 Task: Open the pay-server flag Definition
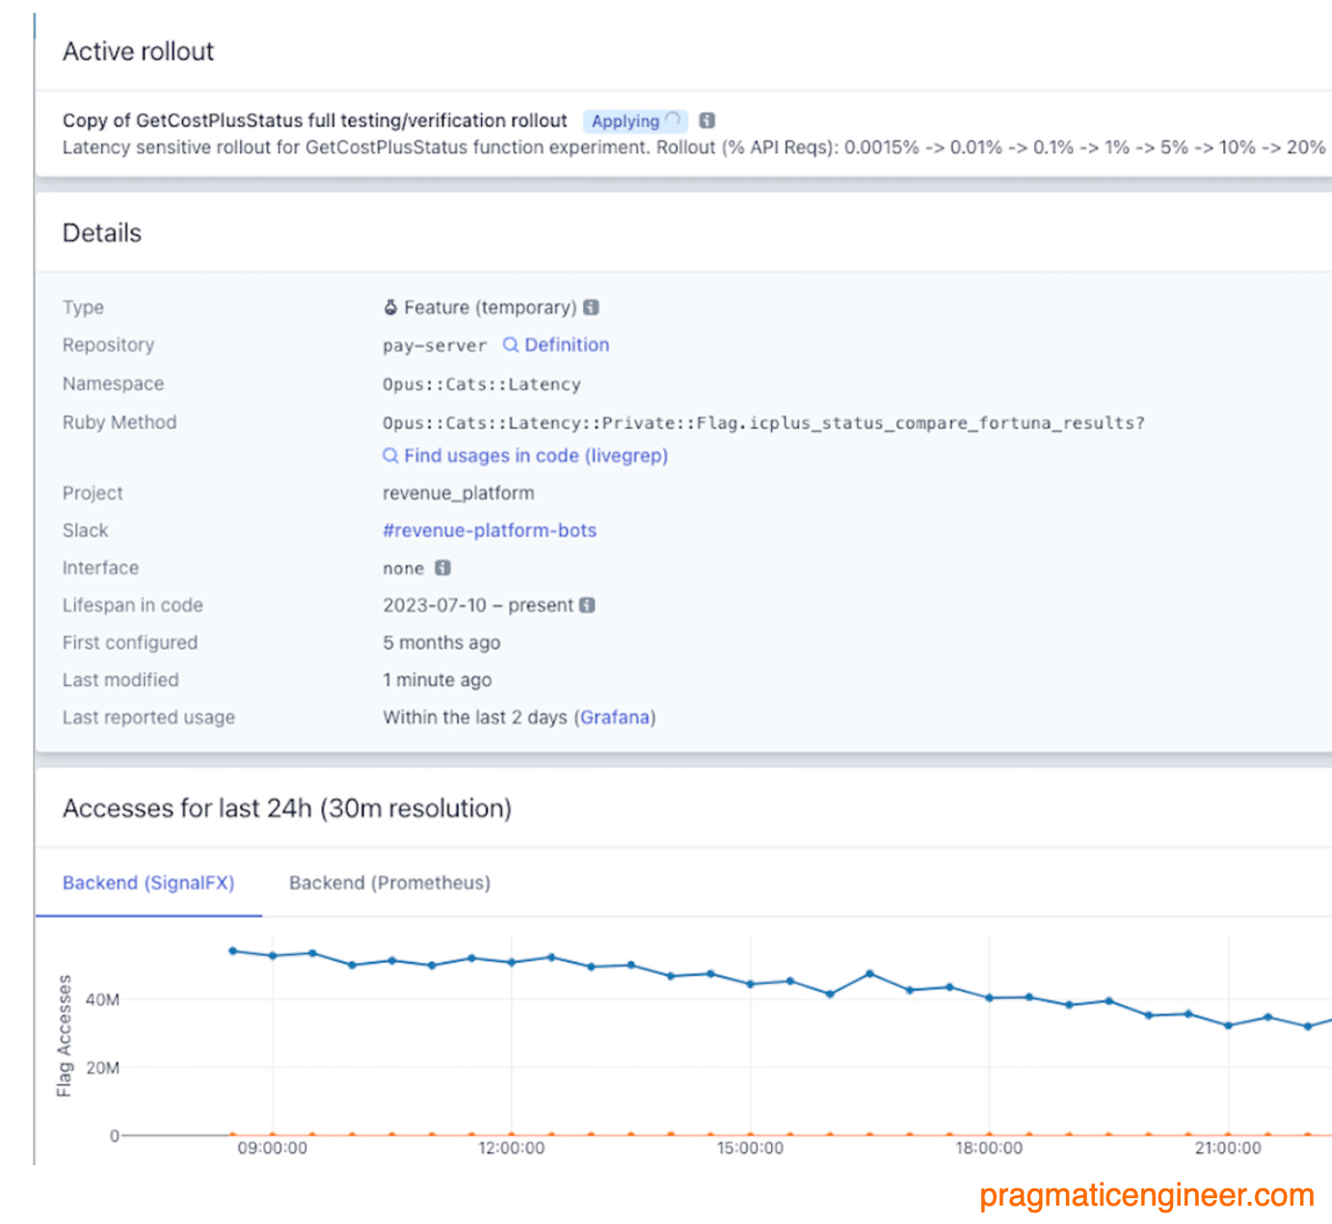[x=566, y=344]
